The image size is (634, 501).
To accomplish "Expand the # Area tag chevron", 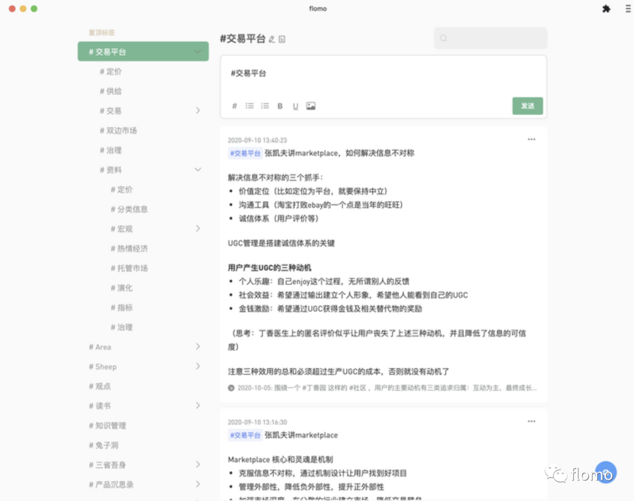I will pos(198,347).
